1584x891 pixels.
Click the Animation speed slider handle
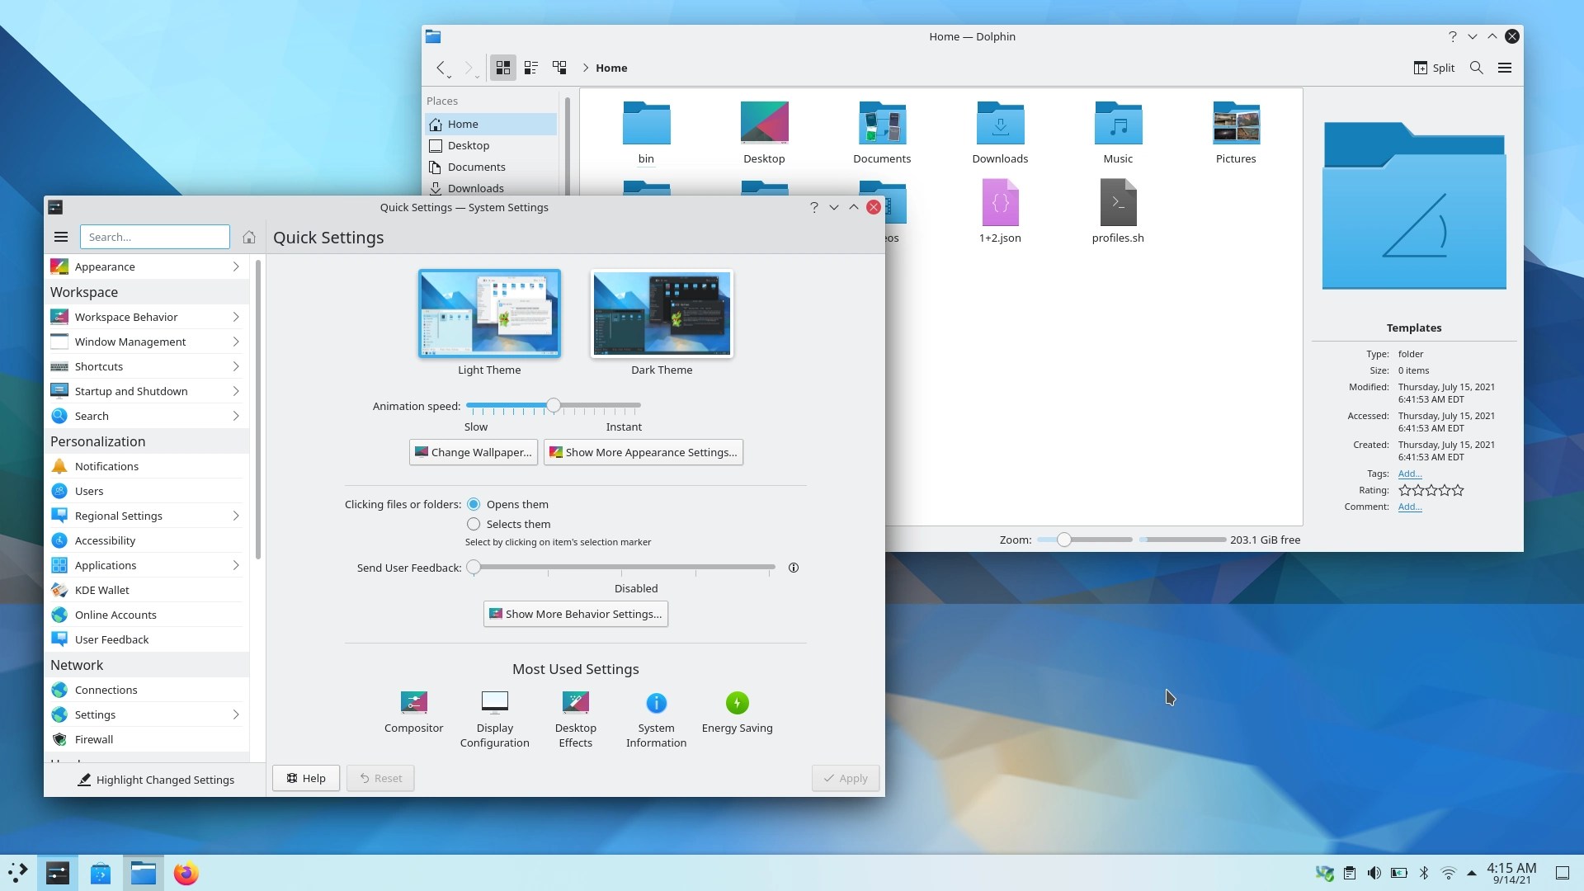(554, 405)
